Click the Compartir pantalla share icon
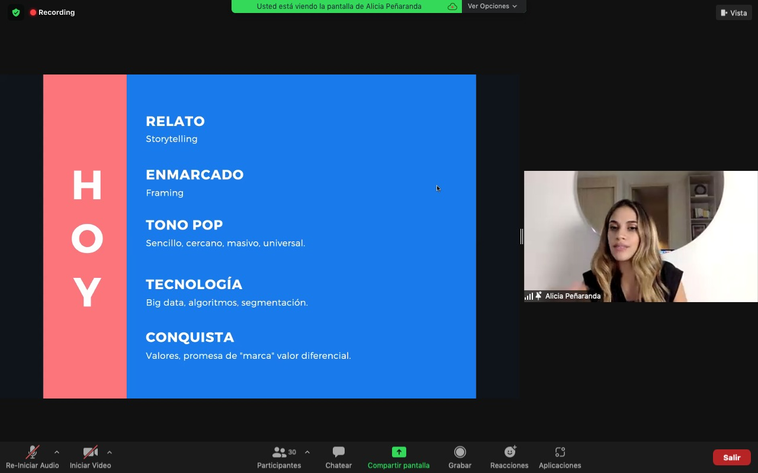The image size is (758, 473). [399, 452]
